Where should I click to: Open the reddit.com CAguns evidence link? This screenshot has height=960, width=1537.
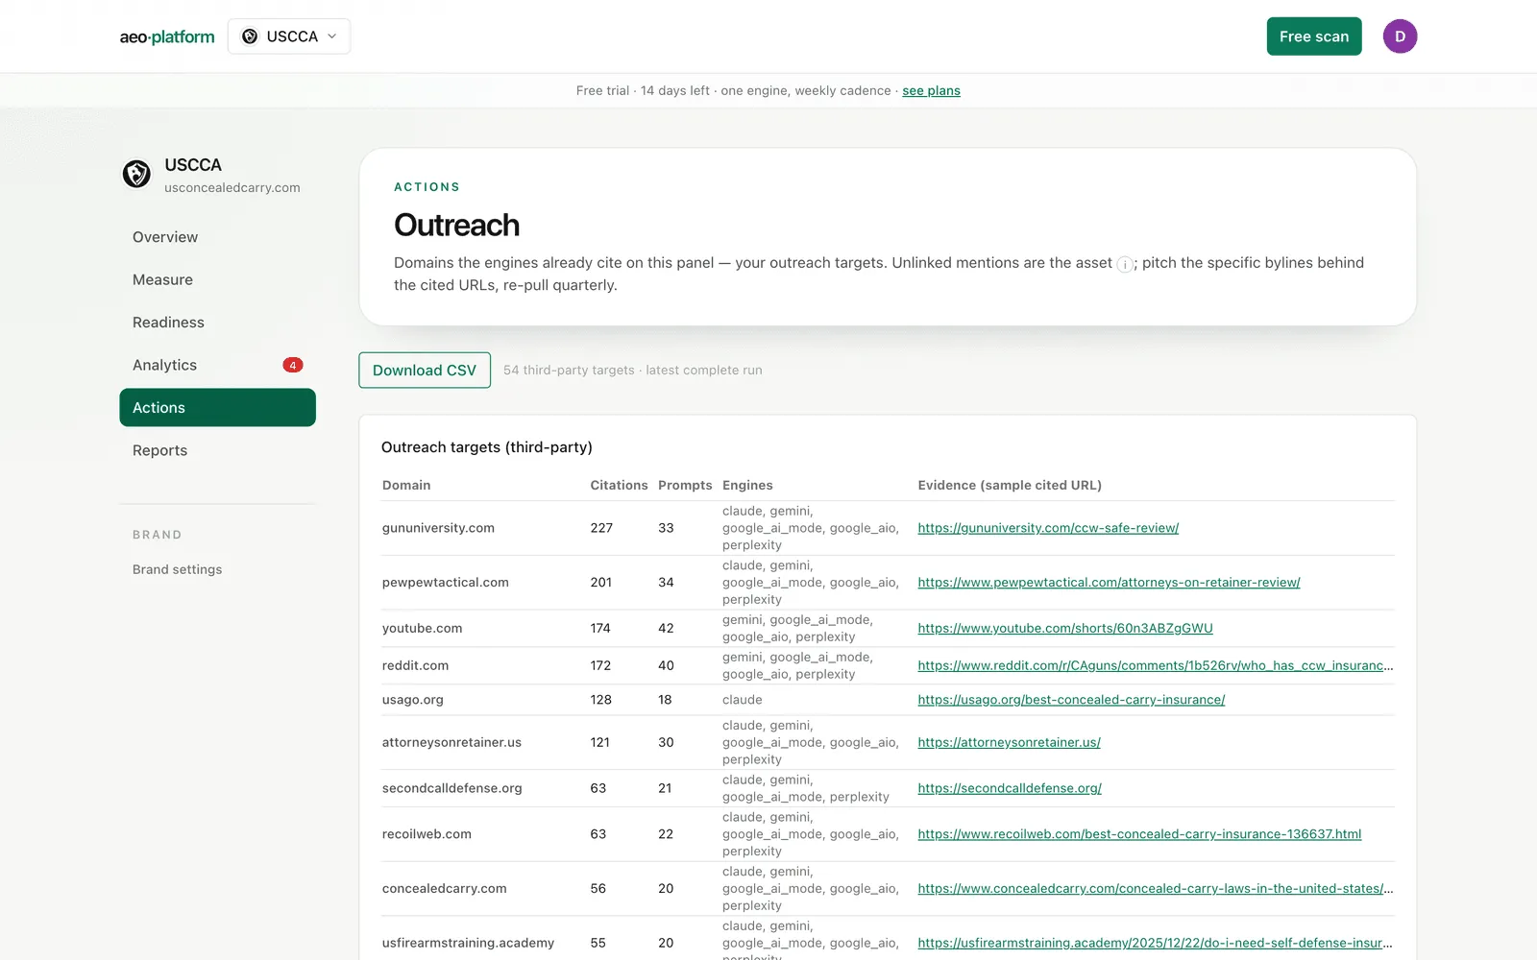point(1155,665)
